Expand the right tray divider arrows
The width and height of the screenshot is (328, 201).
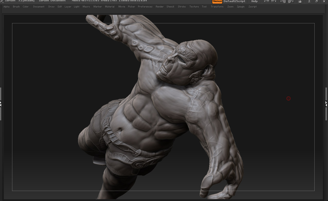click(x=326, y=104)
